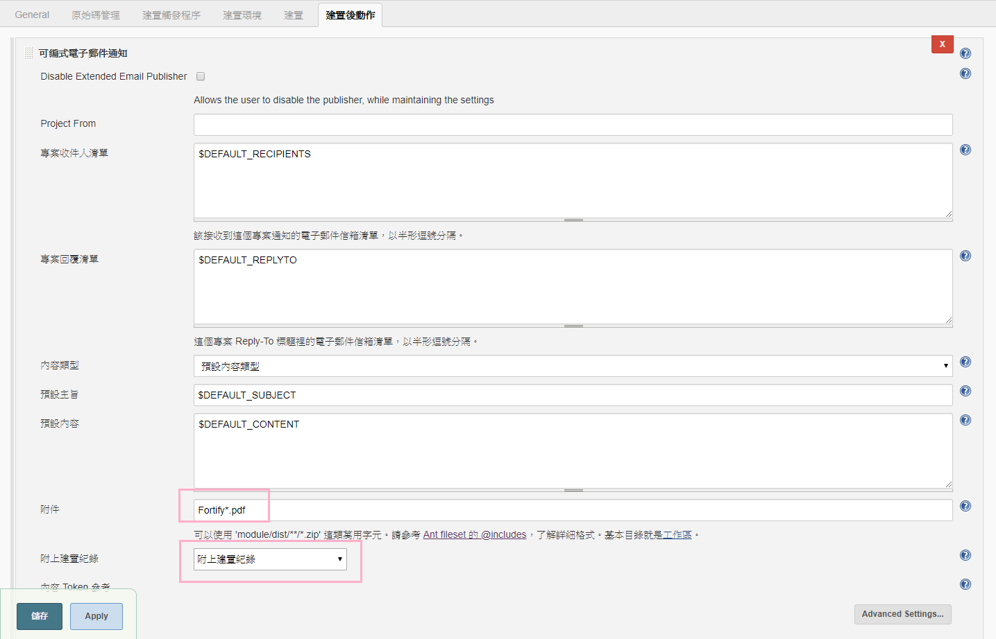Show help for 專案收件人清單
Image resolution: width=996 pixels, height=639 pixels.
(x=965, y=150)
